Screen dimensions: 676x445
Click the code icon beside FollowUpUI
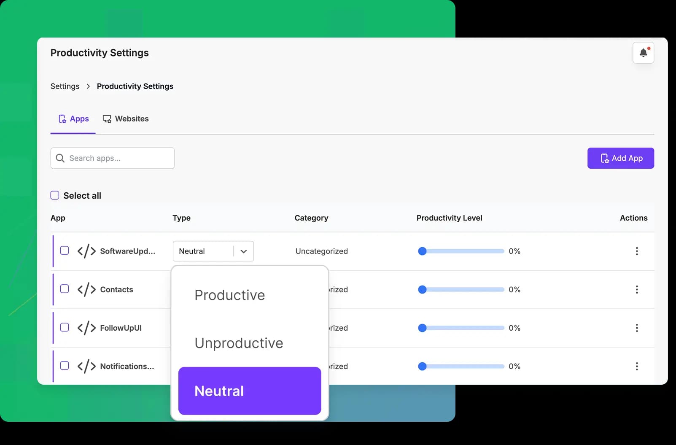pos(86,328)
